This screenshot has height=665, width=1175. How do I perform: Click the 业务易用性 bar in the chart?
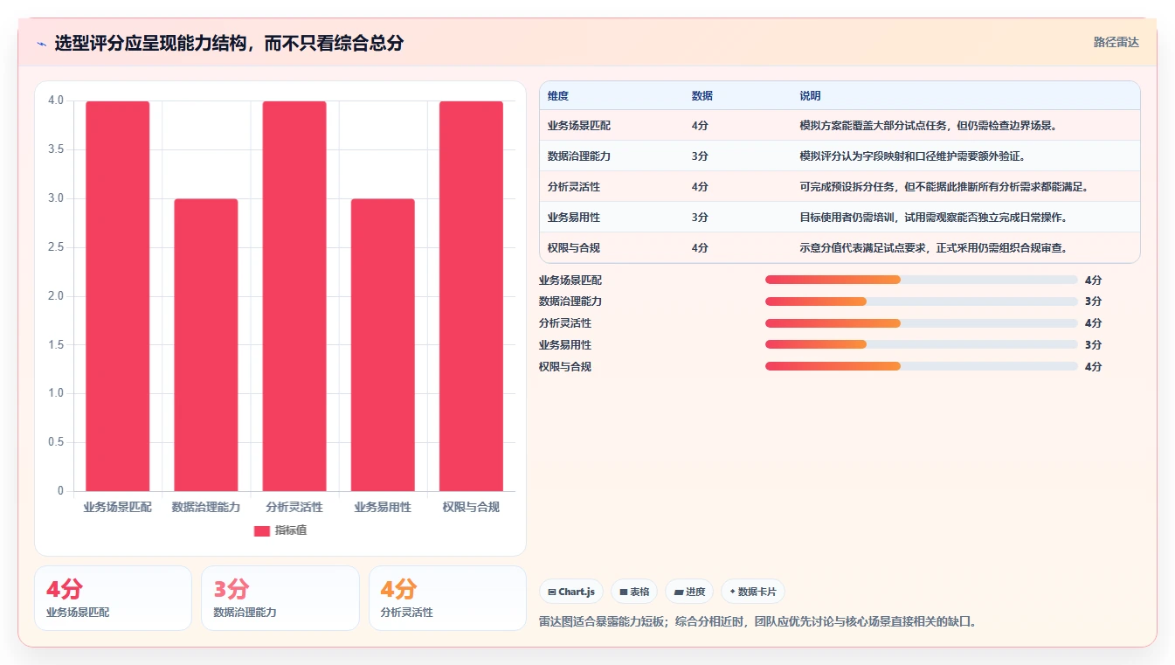(x=383, y=345)
